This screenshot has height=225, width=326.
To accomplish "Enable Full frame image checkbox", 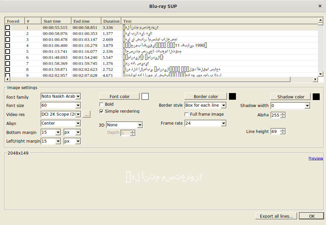I will pos(187,114).
